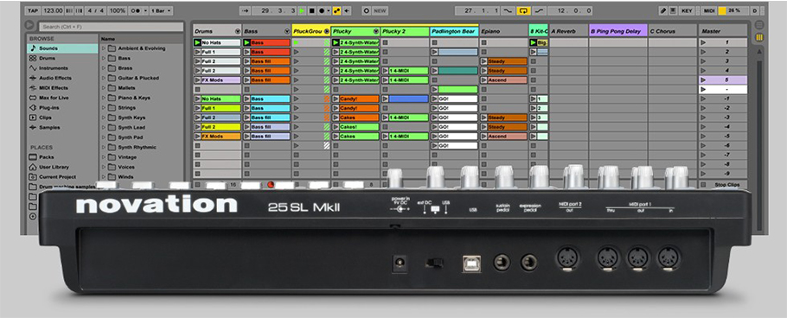Image resolution: width=787 pixels, height=318 pixels.
Task: Click the Session Record circle button
Action: click(366, 10)
